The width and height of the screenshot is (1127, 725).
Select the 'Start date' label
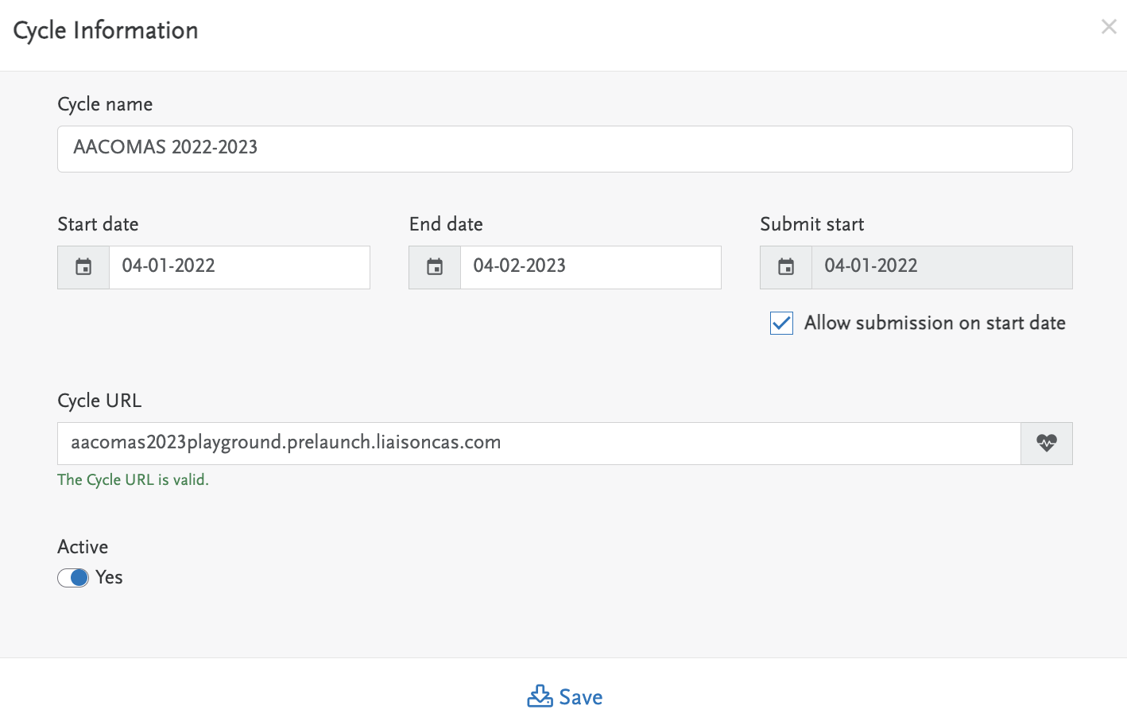click(98, 224)
